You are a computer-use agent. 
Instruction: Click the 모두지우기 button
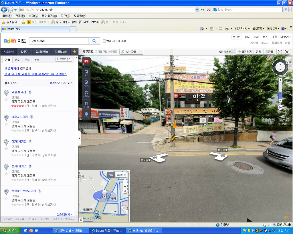[x=64, y=59]
